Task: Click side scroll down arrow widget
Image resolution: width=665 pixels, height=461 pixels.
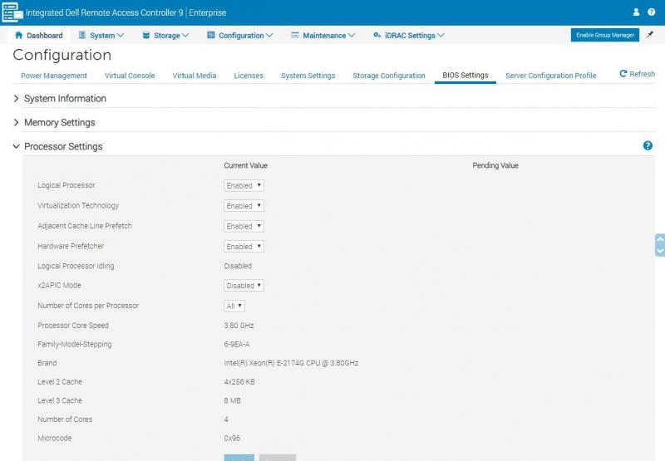Action: pyautogui.click(x=660, y=251)
